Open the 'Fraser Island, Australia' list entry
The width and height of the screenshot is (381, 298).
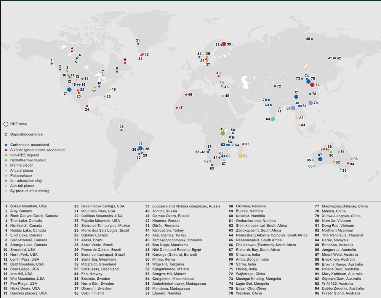(342, 293)
